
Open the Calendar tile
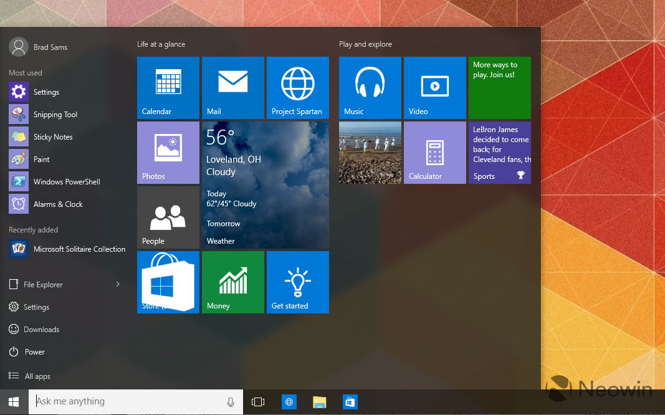168,88
